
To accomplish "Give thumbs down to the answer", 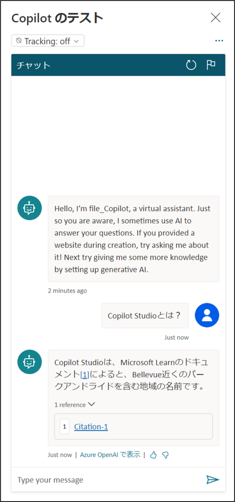I will tap(165, 455).
